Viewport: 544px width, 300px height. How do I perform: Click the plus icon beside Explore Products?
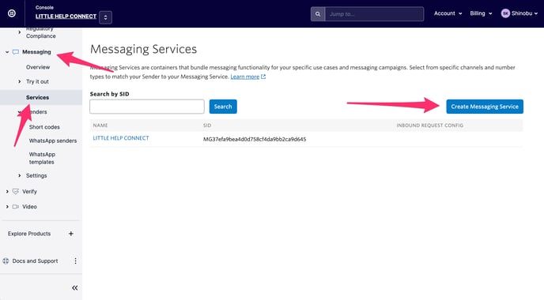pyautogui.click(x=71, y=234)
